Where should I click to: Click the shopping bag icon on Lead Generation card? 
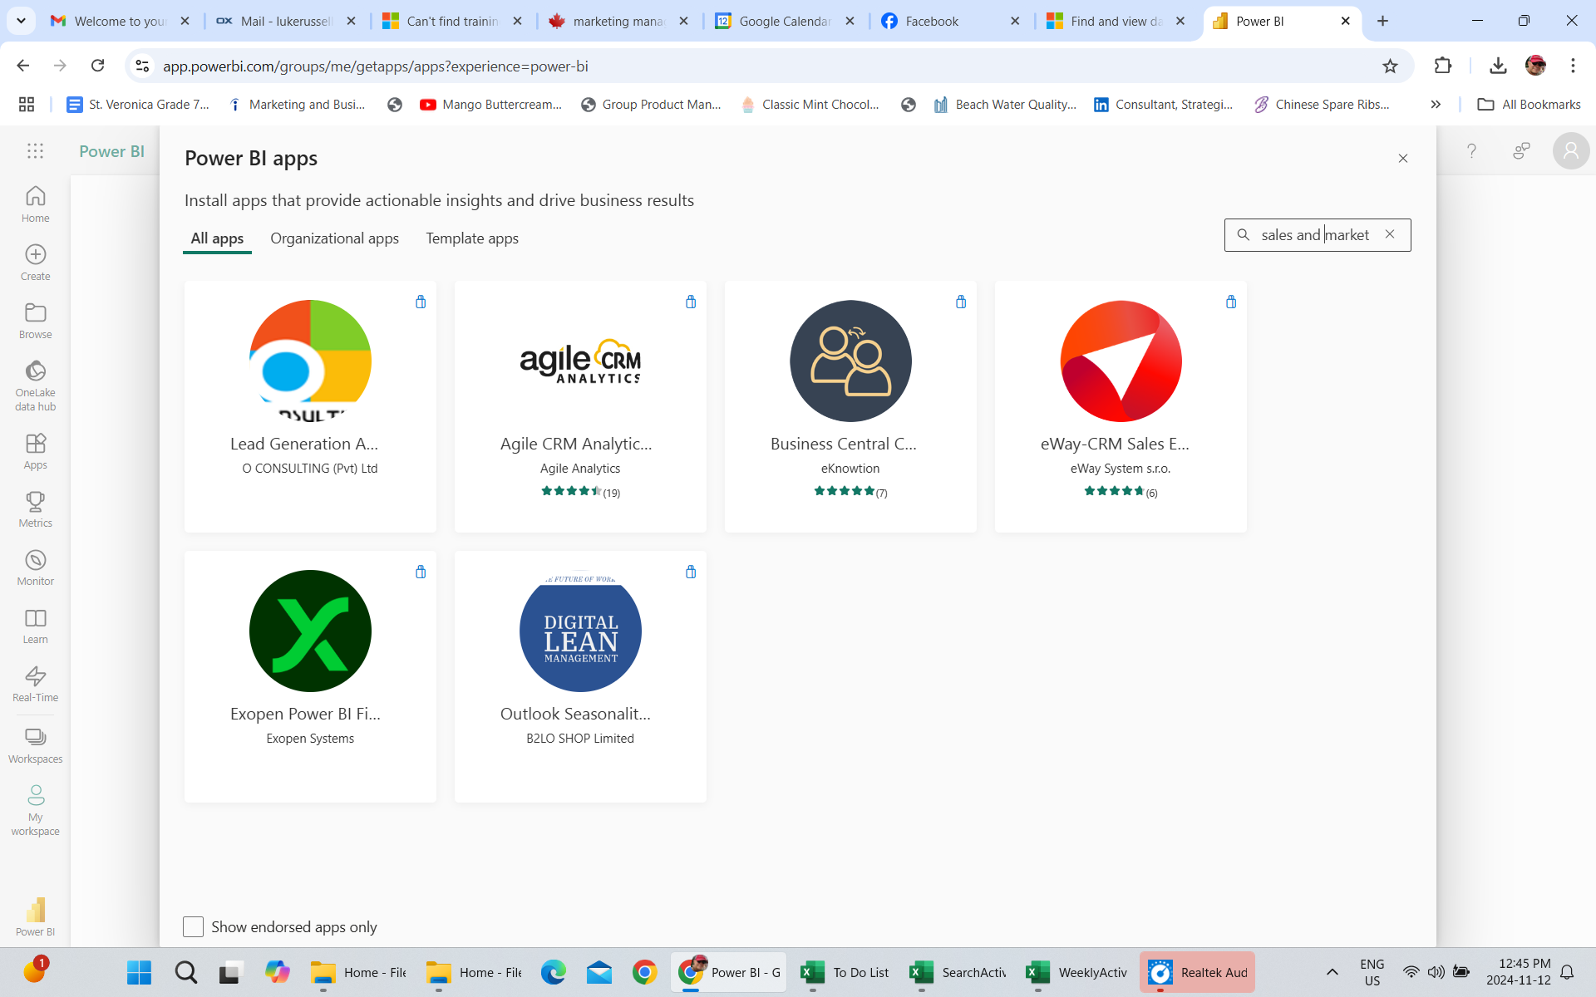[421, 302]
